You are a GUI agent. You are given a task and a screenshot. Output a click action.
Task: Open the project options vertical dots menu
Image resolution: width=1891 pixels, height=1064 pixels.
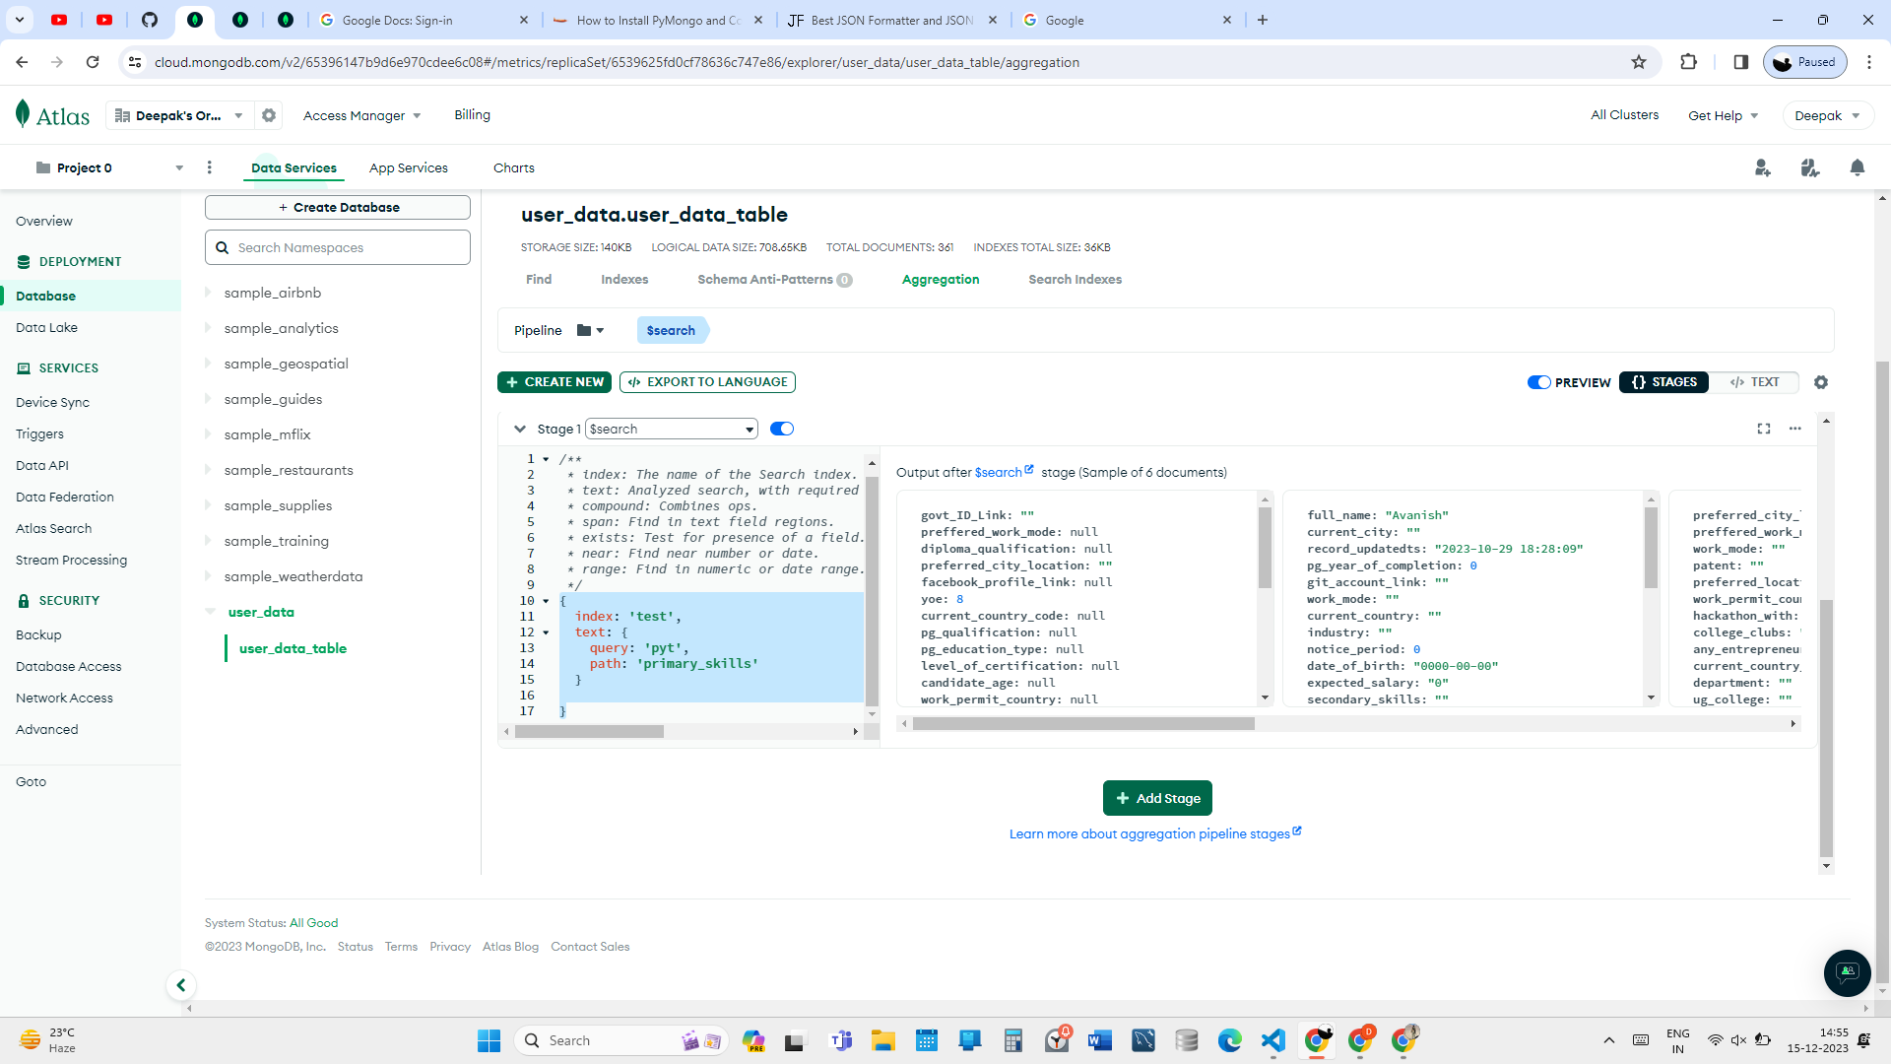(x=210, y=167)
